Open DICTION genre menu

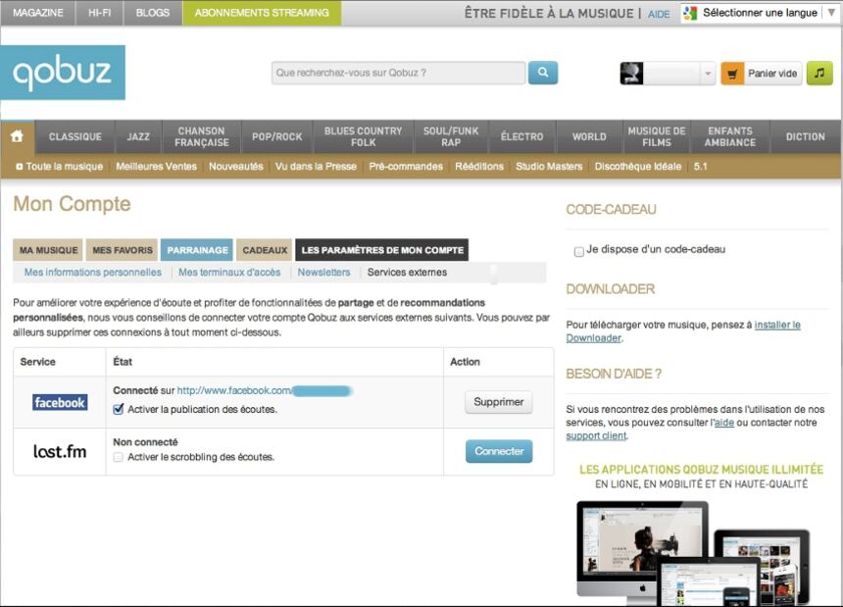click(x=805, y=136)
